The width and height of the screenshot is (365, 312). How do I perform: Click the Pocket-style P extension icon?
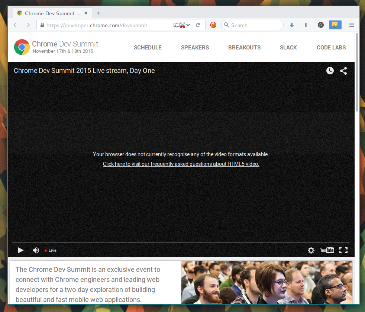320,25
